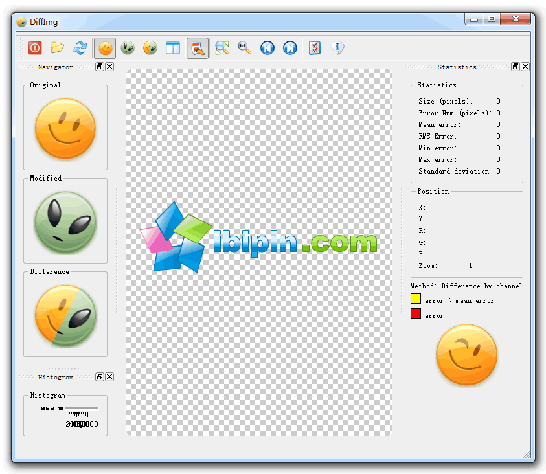Viewport: 546px width, 474px height.
Task: Click the window resize grip corner
Action: [527, 454]
